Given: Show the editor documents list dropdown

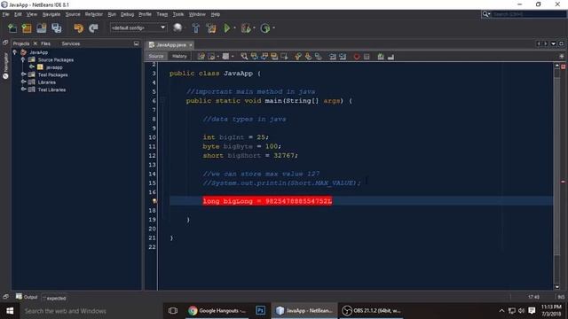Looking at the screenshot, I should click(553, 43).
